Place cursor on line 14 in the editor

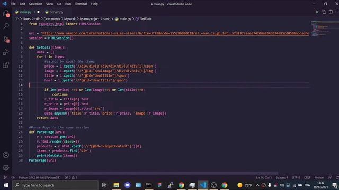click(x=169, y=85)
